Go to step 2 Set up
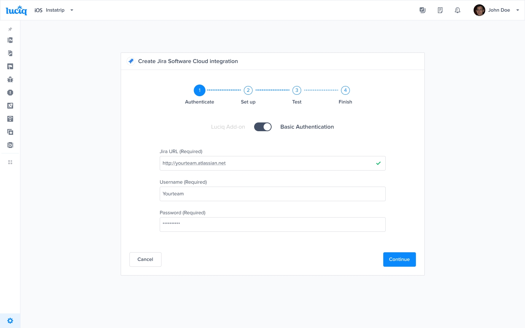525x328 pixels. click(x=248, y=90)
